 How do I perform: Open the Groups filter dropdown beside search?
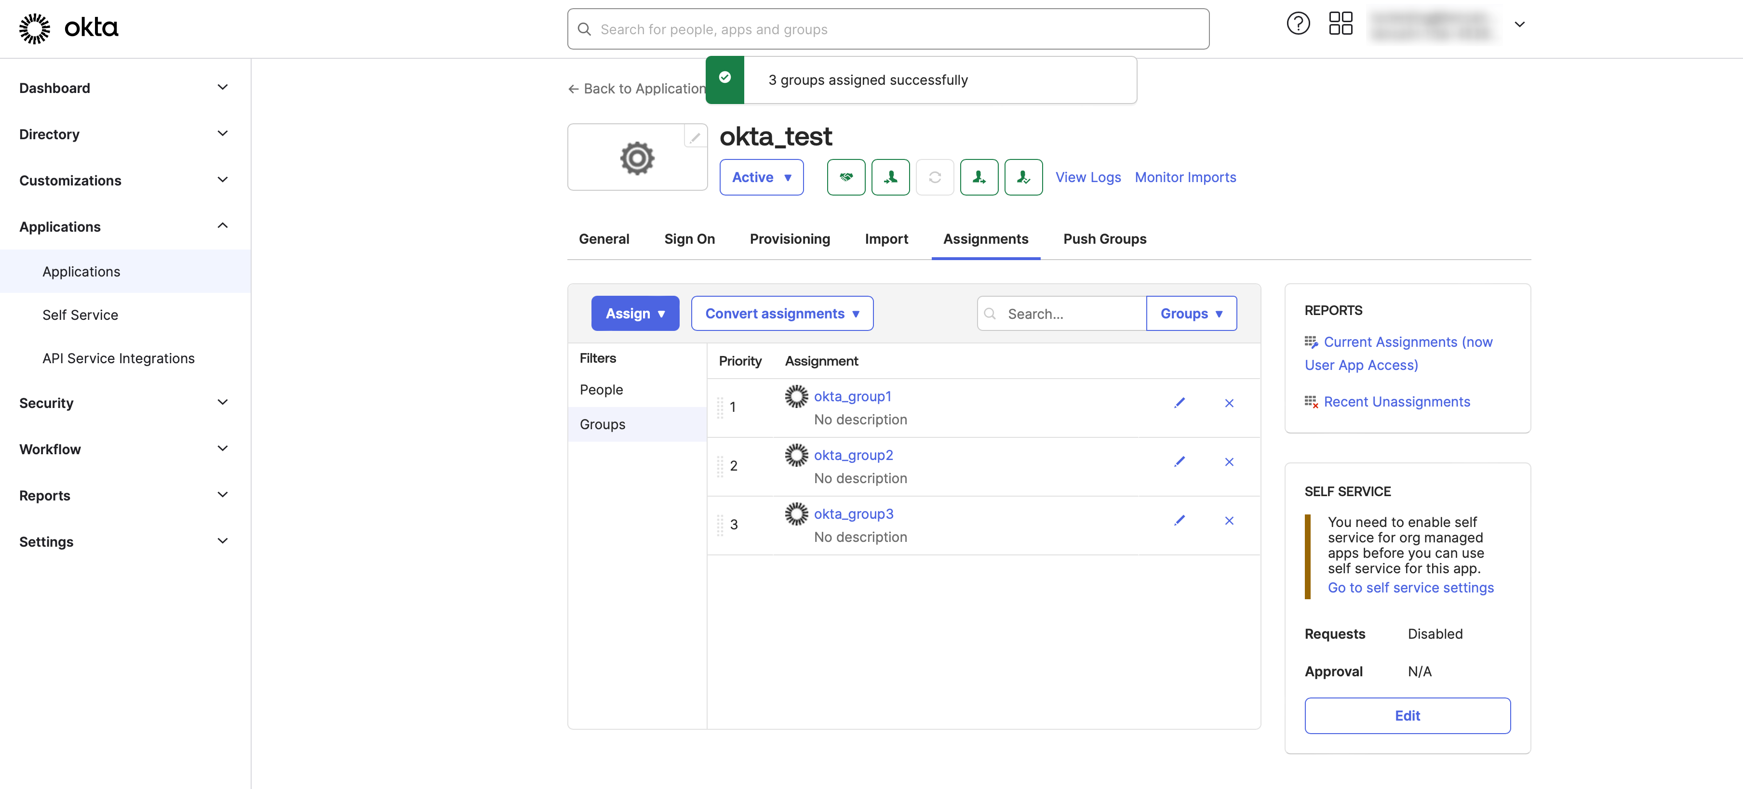(x=1191, y=314)
